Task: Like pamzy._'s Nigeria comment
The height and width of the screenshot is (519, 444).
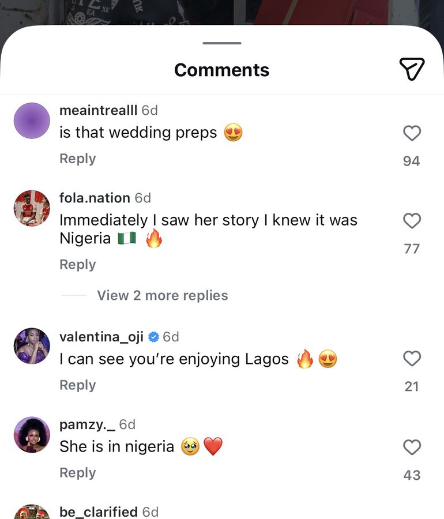Action: coord(412,447)
